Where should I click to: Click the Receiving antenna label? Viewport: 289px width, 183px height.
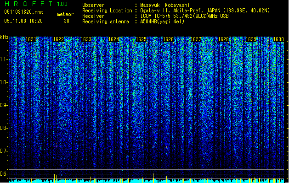tap(106, 22)
